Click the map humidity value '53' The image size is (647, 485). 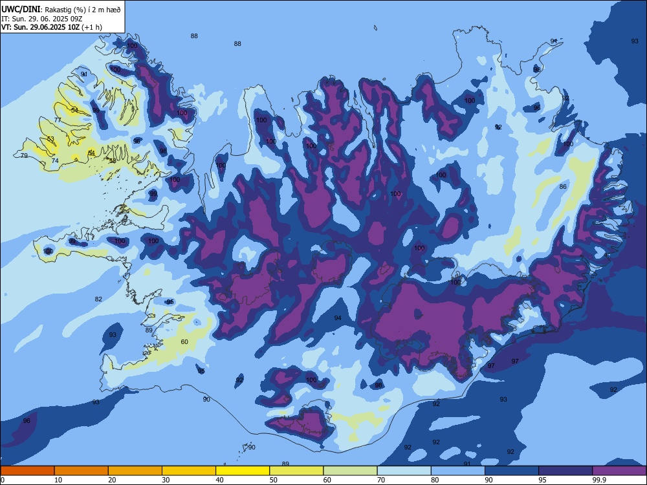click(x=50, y=139)
